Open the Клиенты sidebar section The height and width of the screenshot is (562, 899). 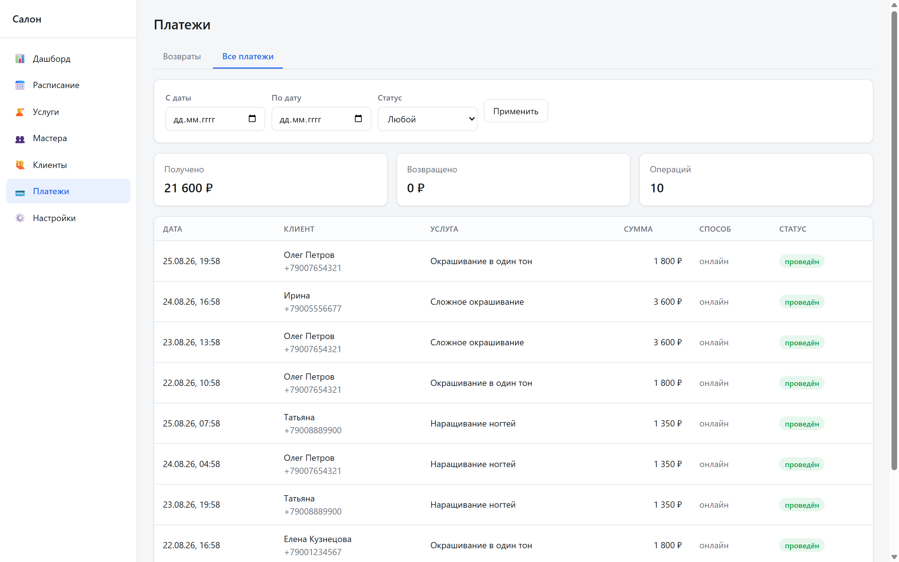coord(68,165)
